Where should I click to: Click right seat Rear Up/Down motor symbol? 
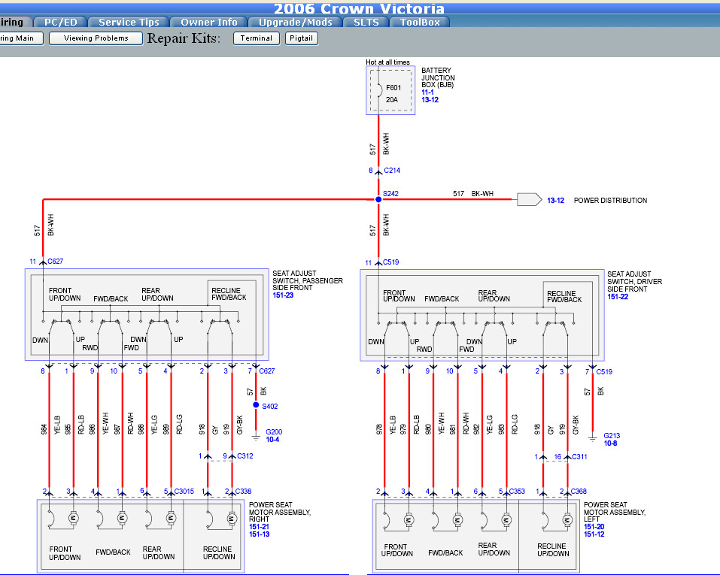(x=171, y=518)
